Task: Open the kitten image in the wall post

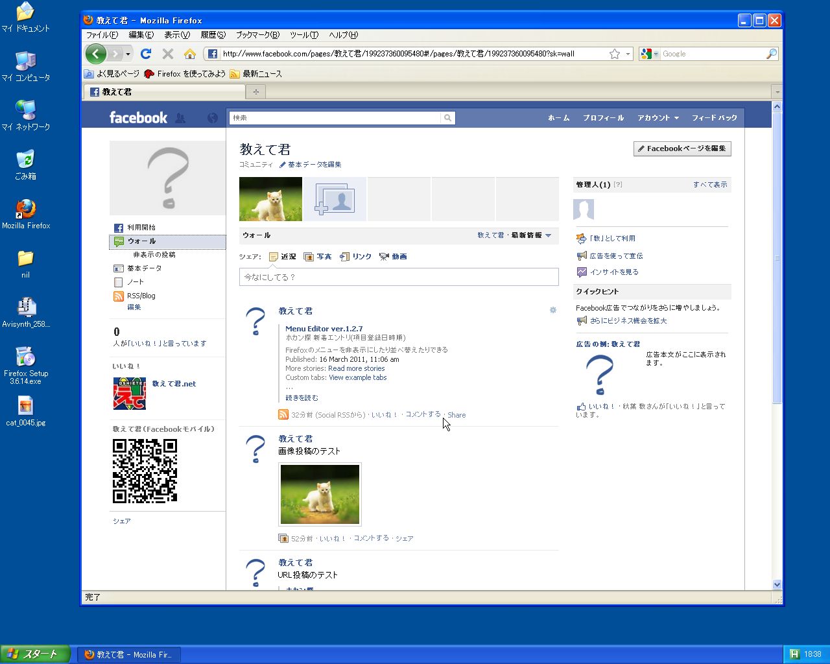Action: point(320,494)
